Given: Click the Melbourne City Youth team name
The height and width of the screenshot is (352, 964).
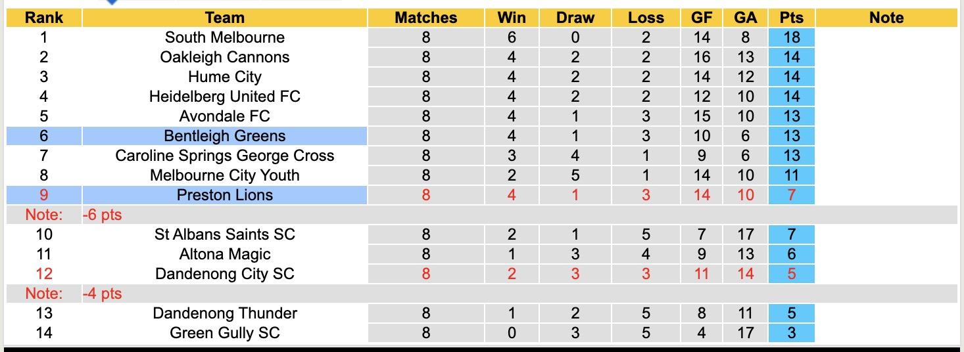Looking at the screenshot, I should pos(224,175).
